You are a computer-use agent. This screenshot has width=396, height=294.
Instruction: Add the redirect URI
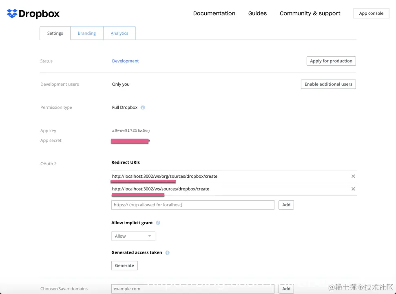[x=286, y=205]
